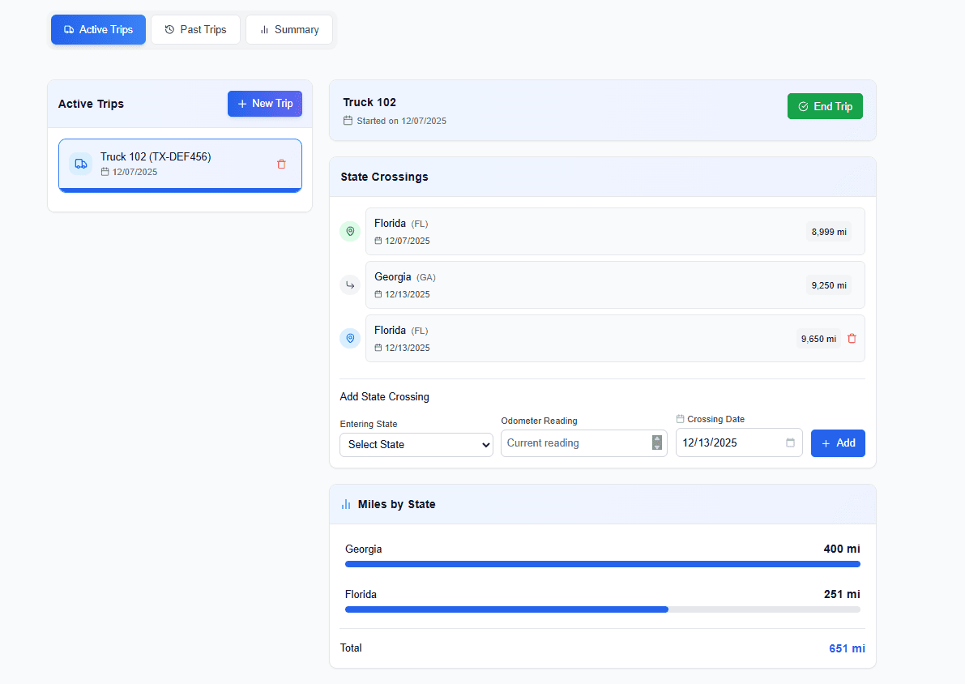Click the green pin icon for Florida start
Image resolution: width=965 pixels, height=684 pixels.
point(350,232)
